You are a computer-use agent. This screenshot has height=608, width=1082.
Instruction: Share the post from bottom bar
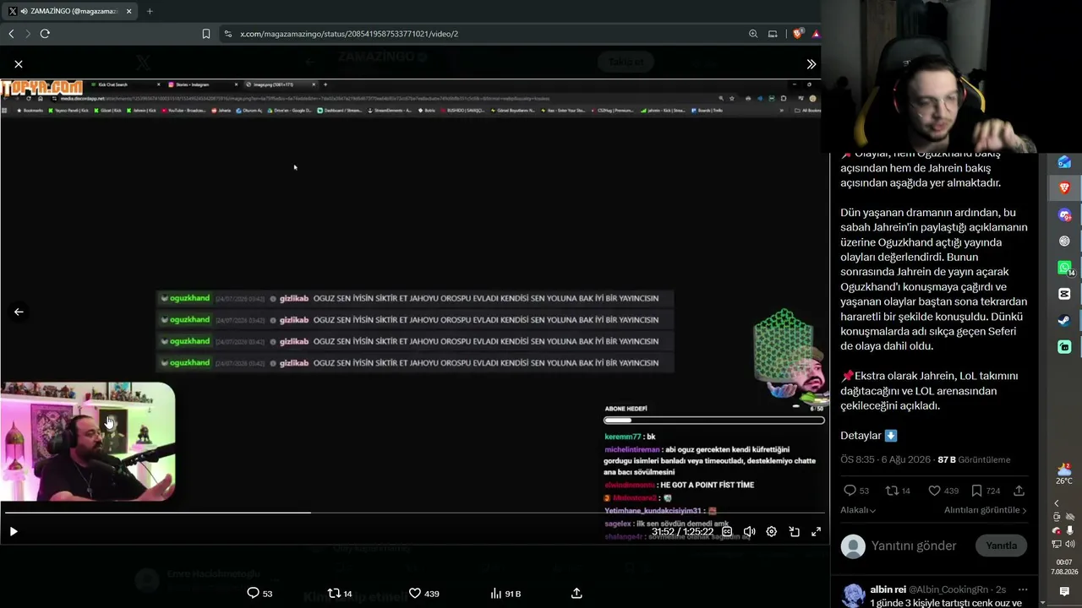(577, 593)
